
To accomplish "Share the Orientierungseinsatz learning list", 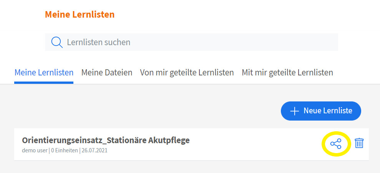I will (x=336, y=144).
